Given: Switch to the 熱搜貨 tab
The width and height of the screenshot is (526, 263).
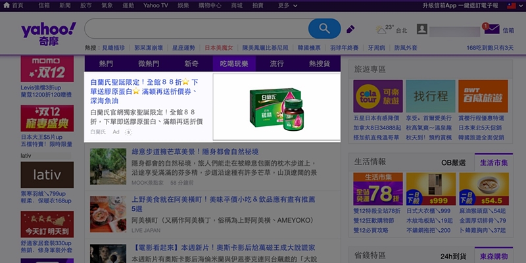Looking at the screenshot, I should pyautogui.click(x=319, y=64).
